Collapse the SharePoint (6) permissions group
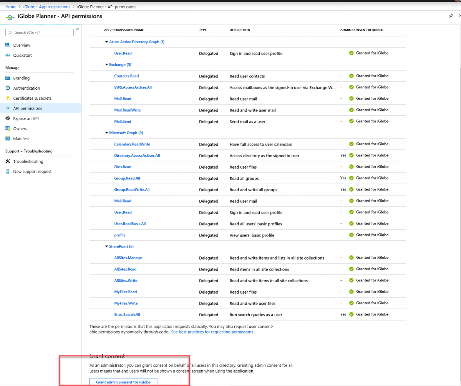461x386 pixels. click(106, 246)
